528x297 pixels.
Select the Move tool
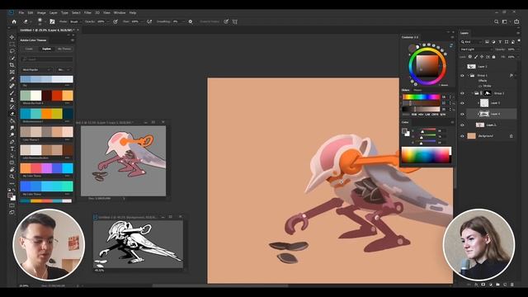pos(12,37)
